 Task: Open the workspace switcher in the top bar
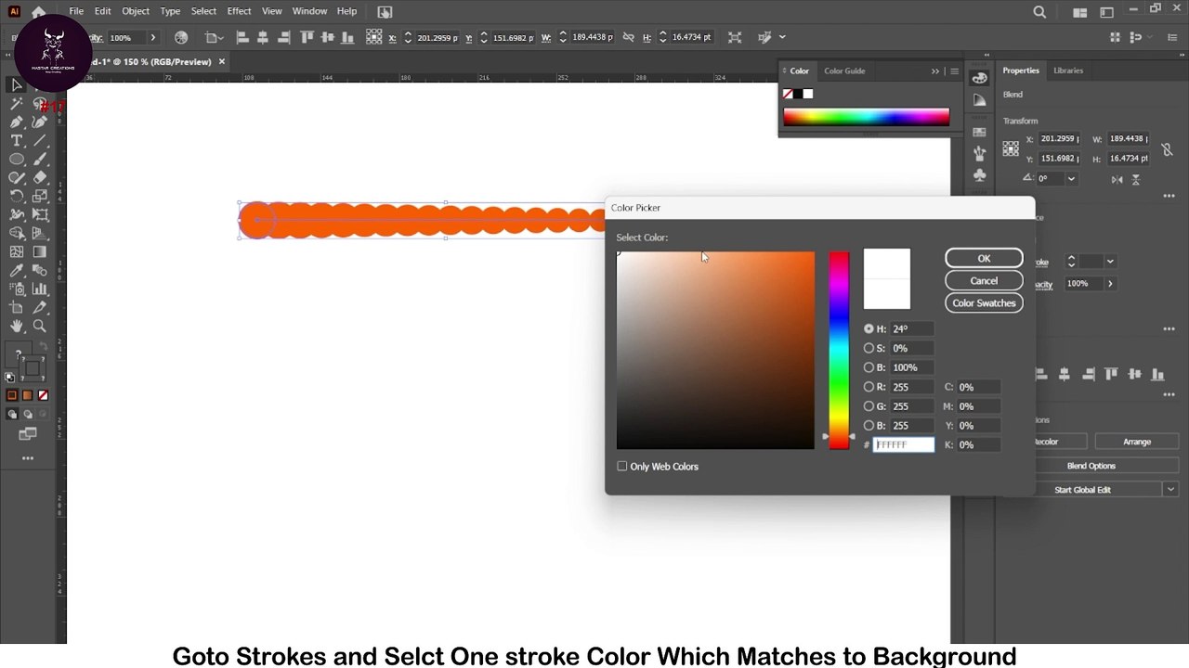pyautogui.click(x=1106, y=12)
